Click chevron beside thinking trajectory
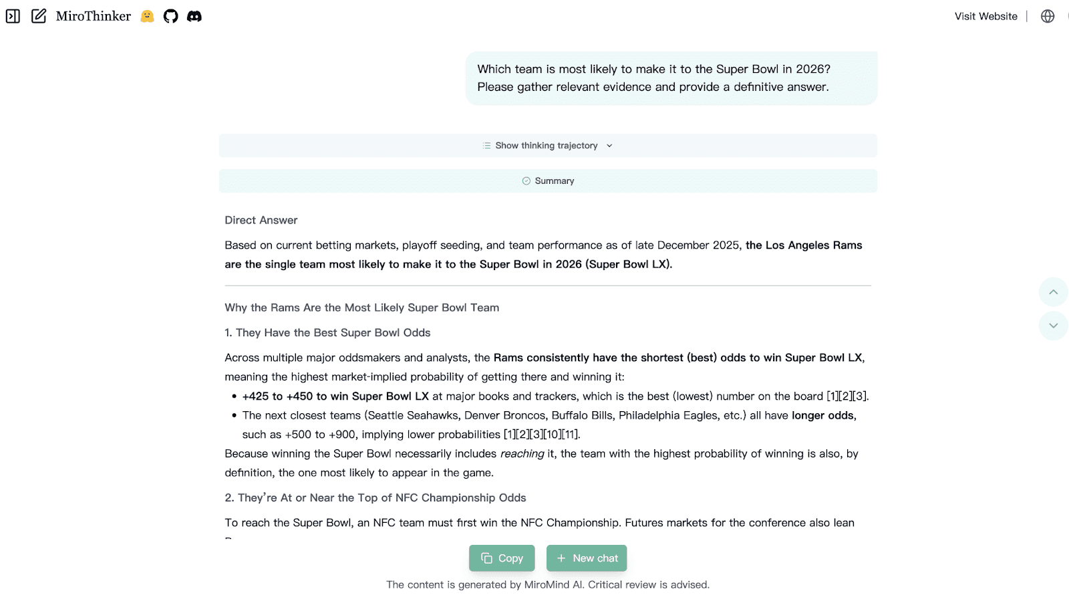 point(609,146)
